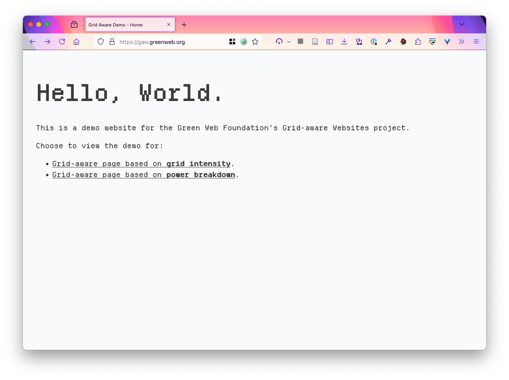The width and height of the screenshot is (509, 380).
Task: Show more toolbar items overflow chevron
Action: point(462,42)
